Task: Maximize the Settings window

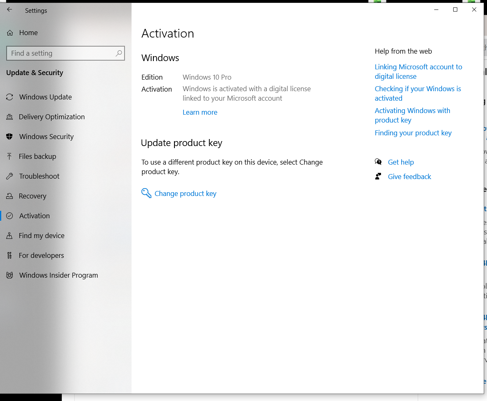Action: click(455, 9)
